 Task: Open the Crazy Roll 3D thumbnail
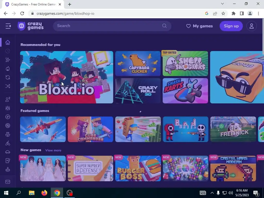click(x=138, y=91)
